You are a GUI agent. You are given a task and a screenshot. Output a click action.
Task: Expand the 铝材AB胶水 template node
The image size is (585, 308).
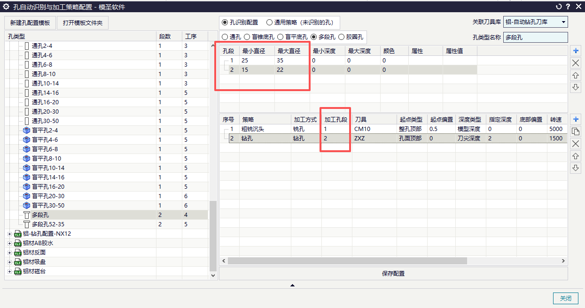tap(9, 243)
